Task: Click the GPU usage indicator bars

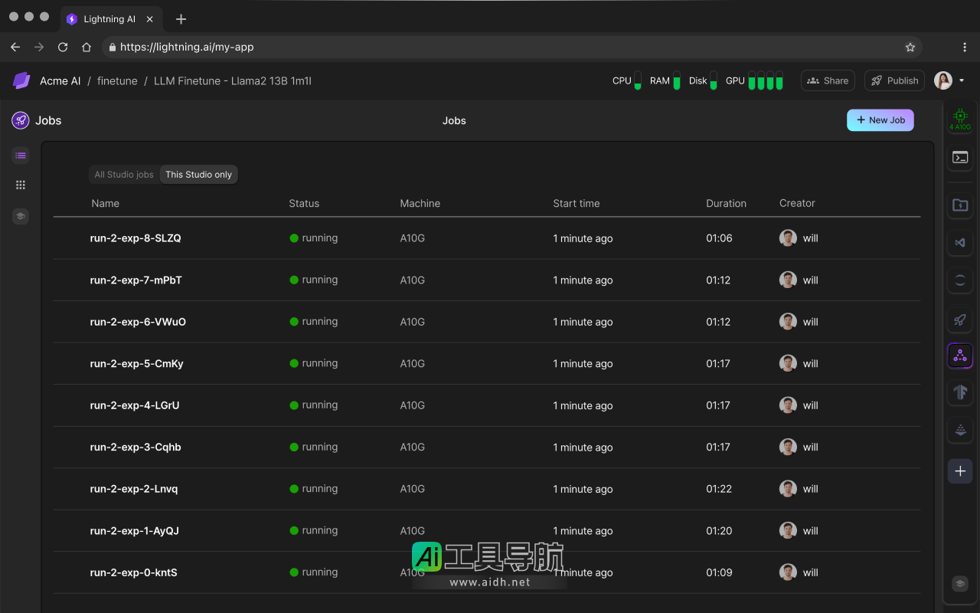Action: coord(765,80)
